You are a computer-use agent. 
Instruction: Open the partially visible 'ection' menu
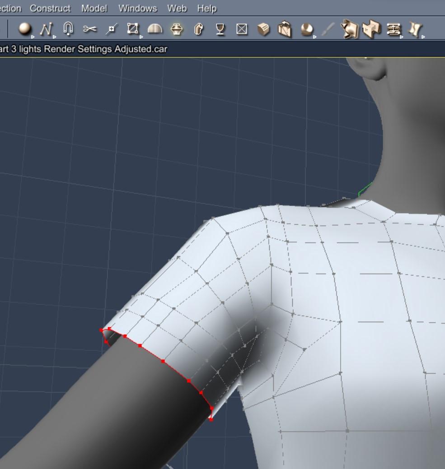pos(10,9)
